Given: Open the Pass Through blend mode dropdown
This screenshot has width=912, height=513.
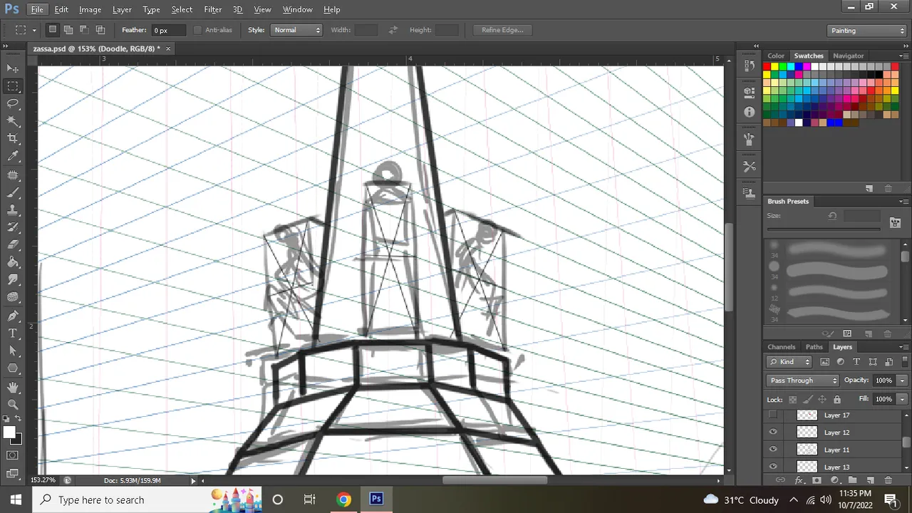Looking at the screenshot, I should 803,380.
